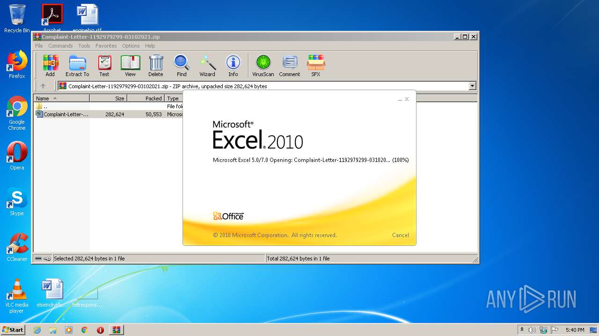Select the elseindividu document on desktop
This screenshot has height=336, width=599.
click(52, 293)
